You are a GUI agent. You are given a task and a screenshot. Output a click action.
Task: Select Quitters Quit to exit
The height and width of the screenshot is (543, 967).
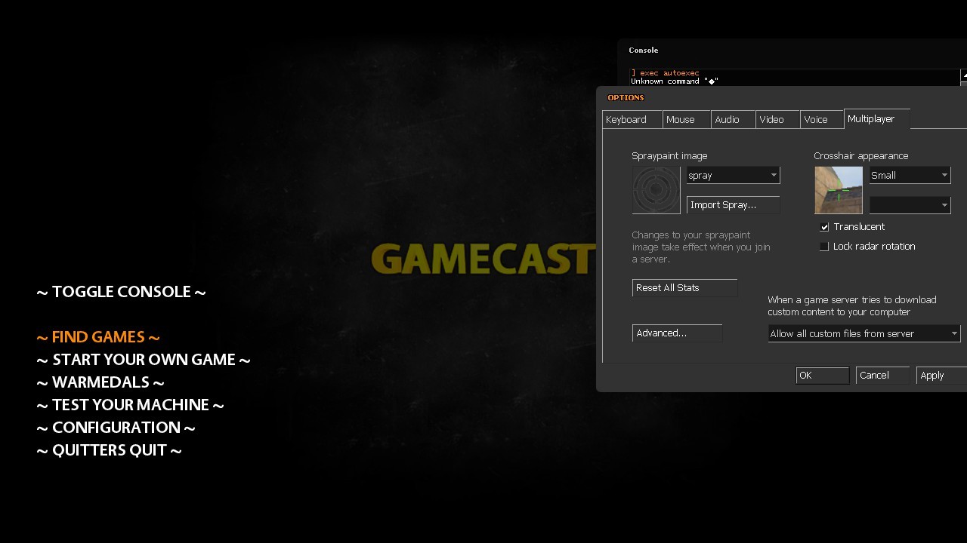[109, 449]
